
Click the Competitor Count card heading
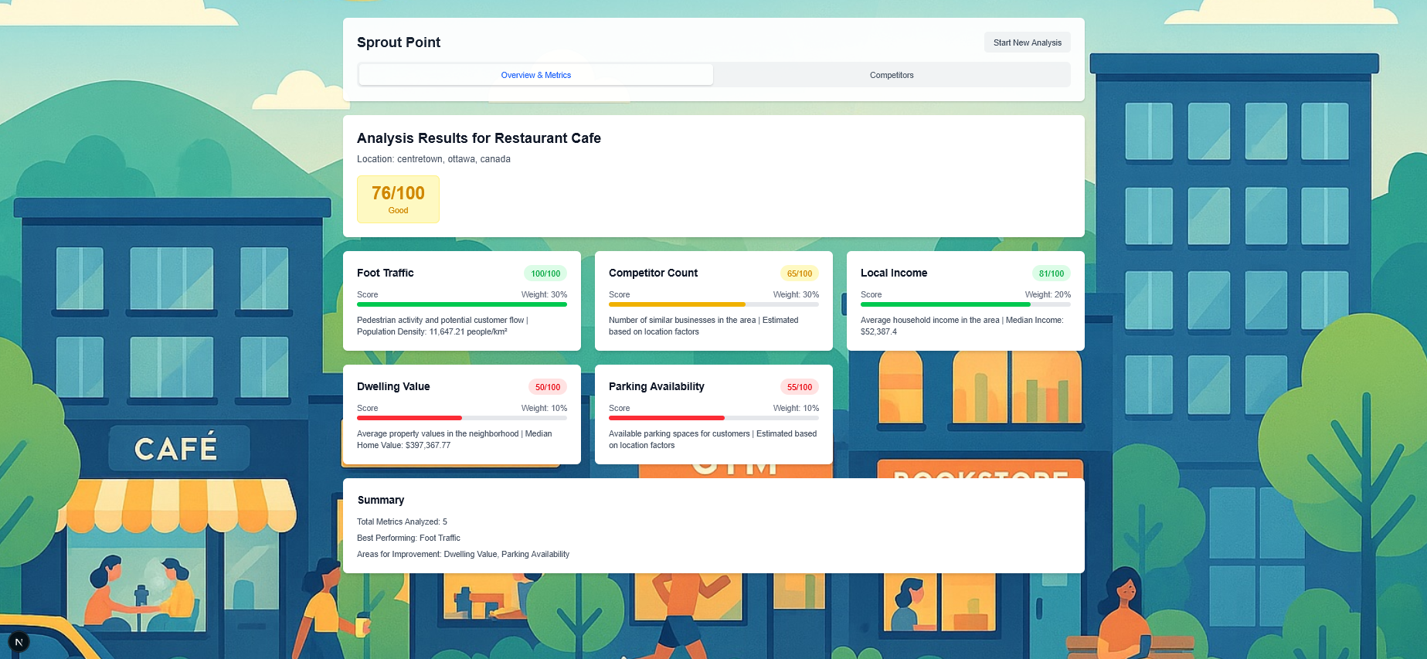coord(653,273)
